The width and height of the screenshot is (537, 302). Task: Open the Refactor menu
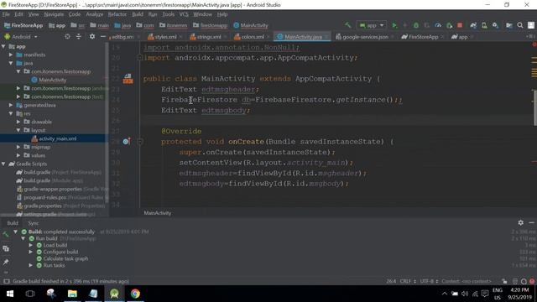pyautogui.click(x=117, y=14)
